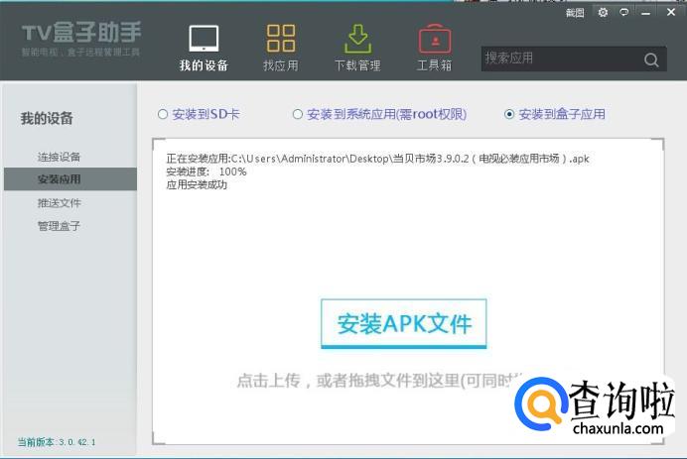This screenshot has height=459, width=687.
Task: Click the 截图 screenshot button
Action: pyautogui.click(x=575, y=13)
